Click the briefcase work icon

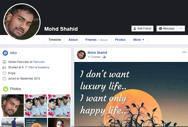(4, 62)
